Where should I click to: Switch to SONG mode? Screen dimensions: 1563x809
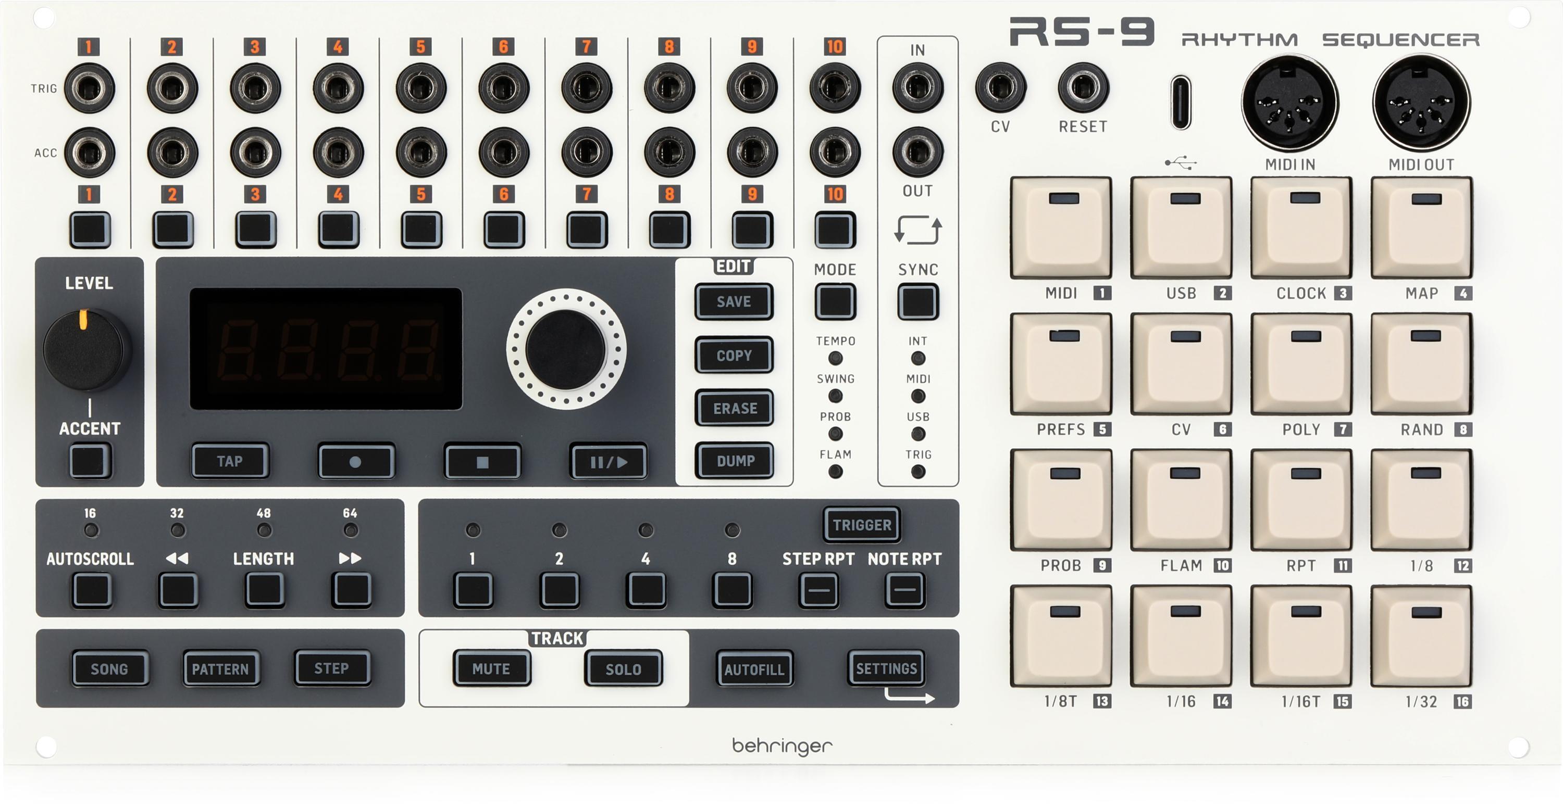click(x=109, y=668)
